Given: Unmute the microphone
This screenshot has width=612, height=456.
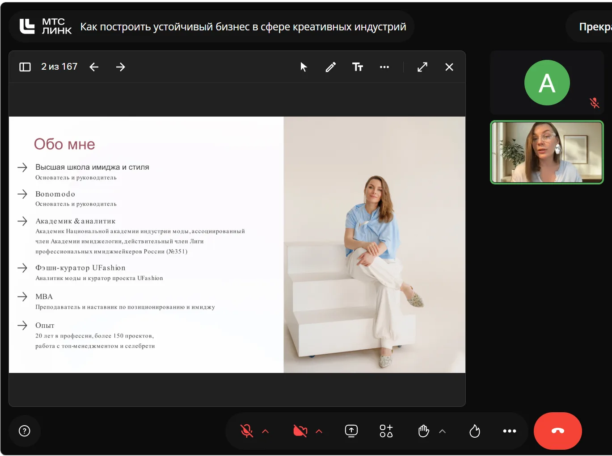Looking at the screenshot, I should click(x=247, y=431).
